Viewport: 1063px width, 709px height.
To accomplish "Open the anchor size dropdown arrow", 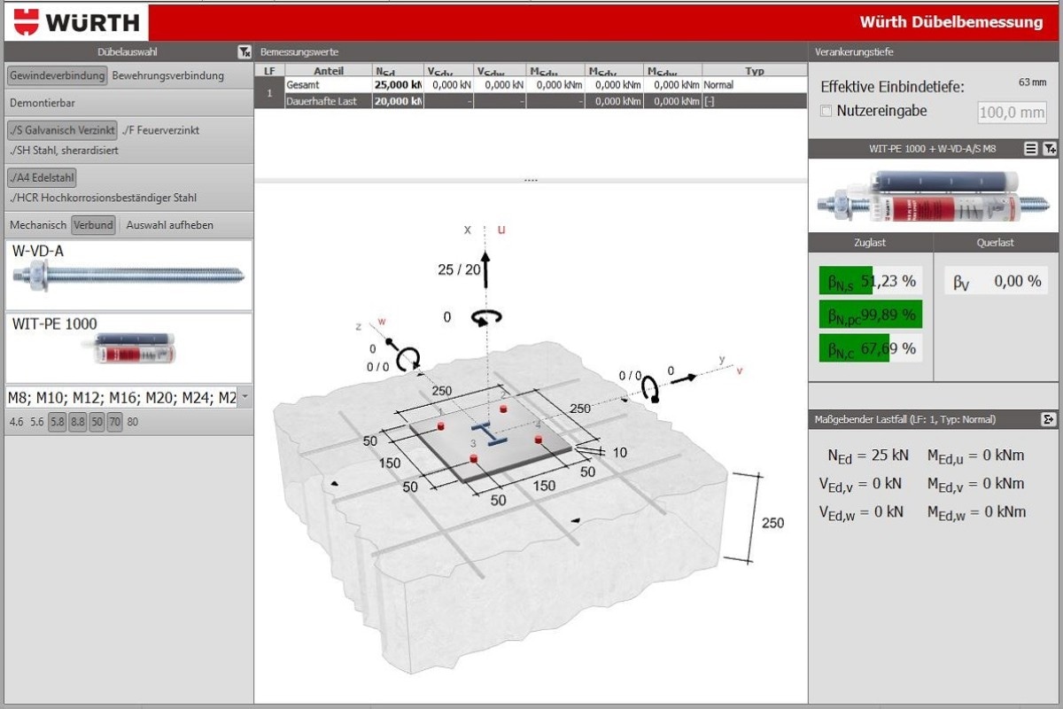I will coord(244,398).
